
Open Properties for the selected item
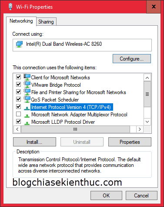pos(130,142)
